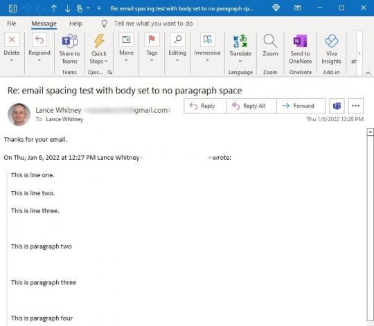
Task: Open the Tags dropdown menu
Action: click(x=152, y=60)
